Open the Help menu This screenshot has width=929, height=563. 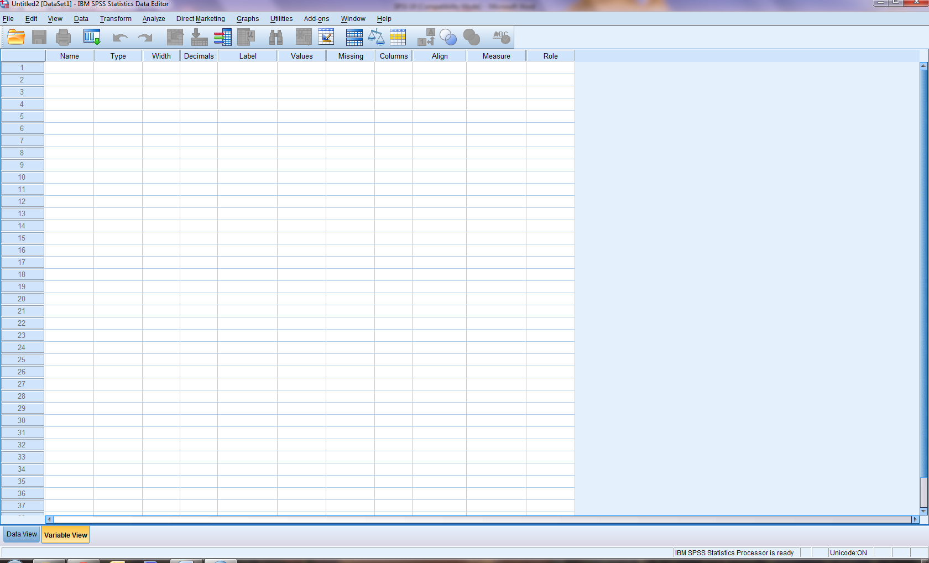[384, 19]
